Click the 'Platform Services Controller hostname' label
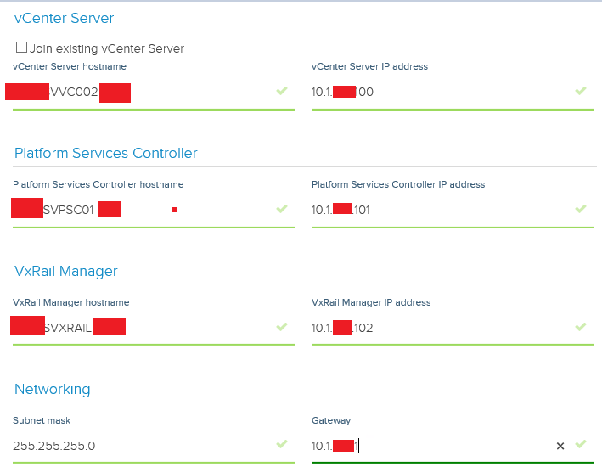The image size is (602, 467). (98, 184)
